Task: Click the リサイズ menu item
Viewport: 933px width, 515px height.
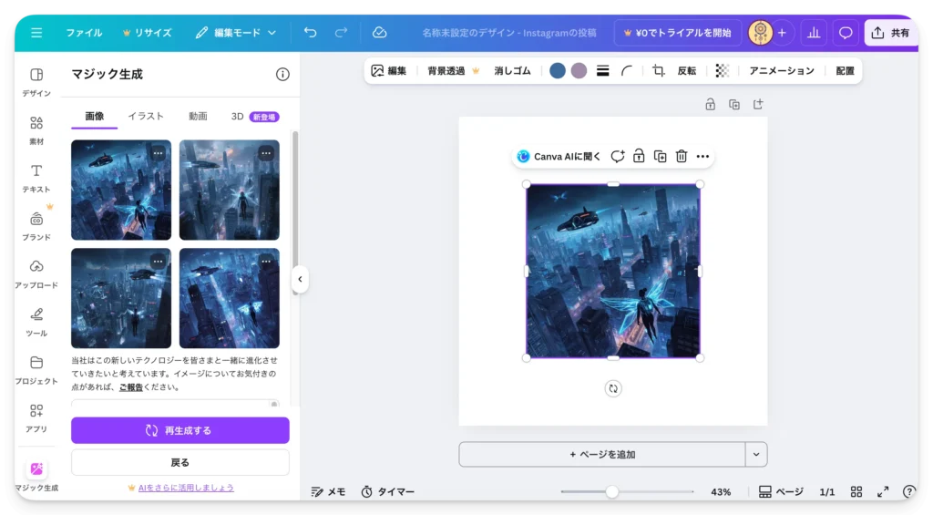Action: click(x=147, y=33)
